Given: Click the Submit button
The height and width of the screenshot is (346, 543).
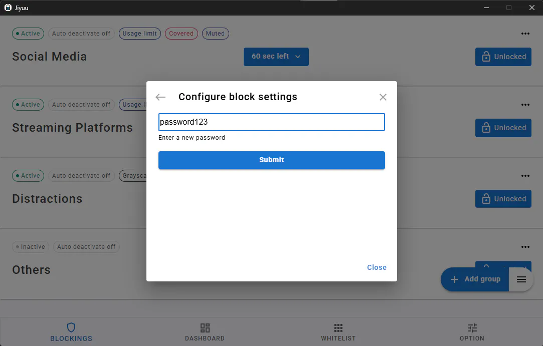Looking at the screenshot, I should click(272, 160).
